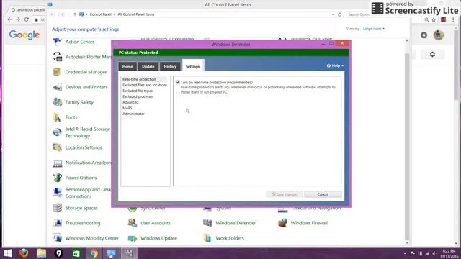Click Firefox icon in taskbar

point(24,253)
